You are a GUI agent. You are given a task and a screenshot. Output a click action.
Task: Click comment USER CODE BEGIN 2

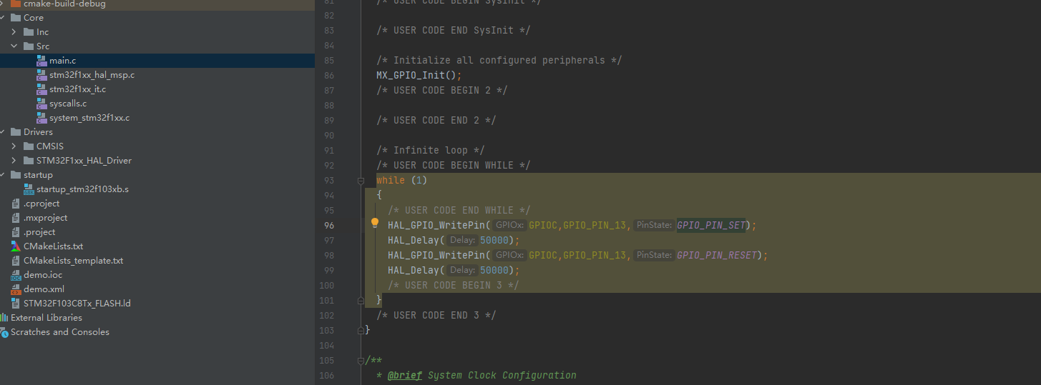tap(442, 90)
